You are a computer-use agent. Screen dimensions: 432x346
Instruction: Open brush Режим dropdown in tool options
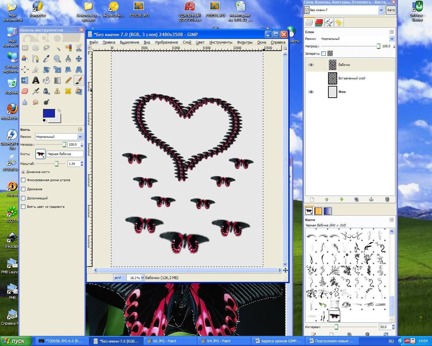click(x=59, y=137)
